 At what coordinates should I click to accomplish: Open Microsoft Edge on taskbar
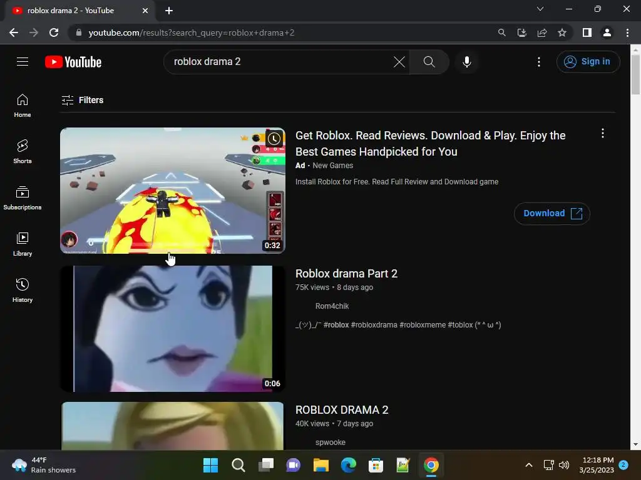point(348,465)
